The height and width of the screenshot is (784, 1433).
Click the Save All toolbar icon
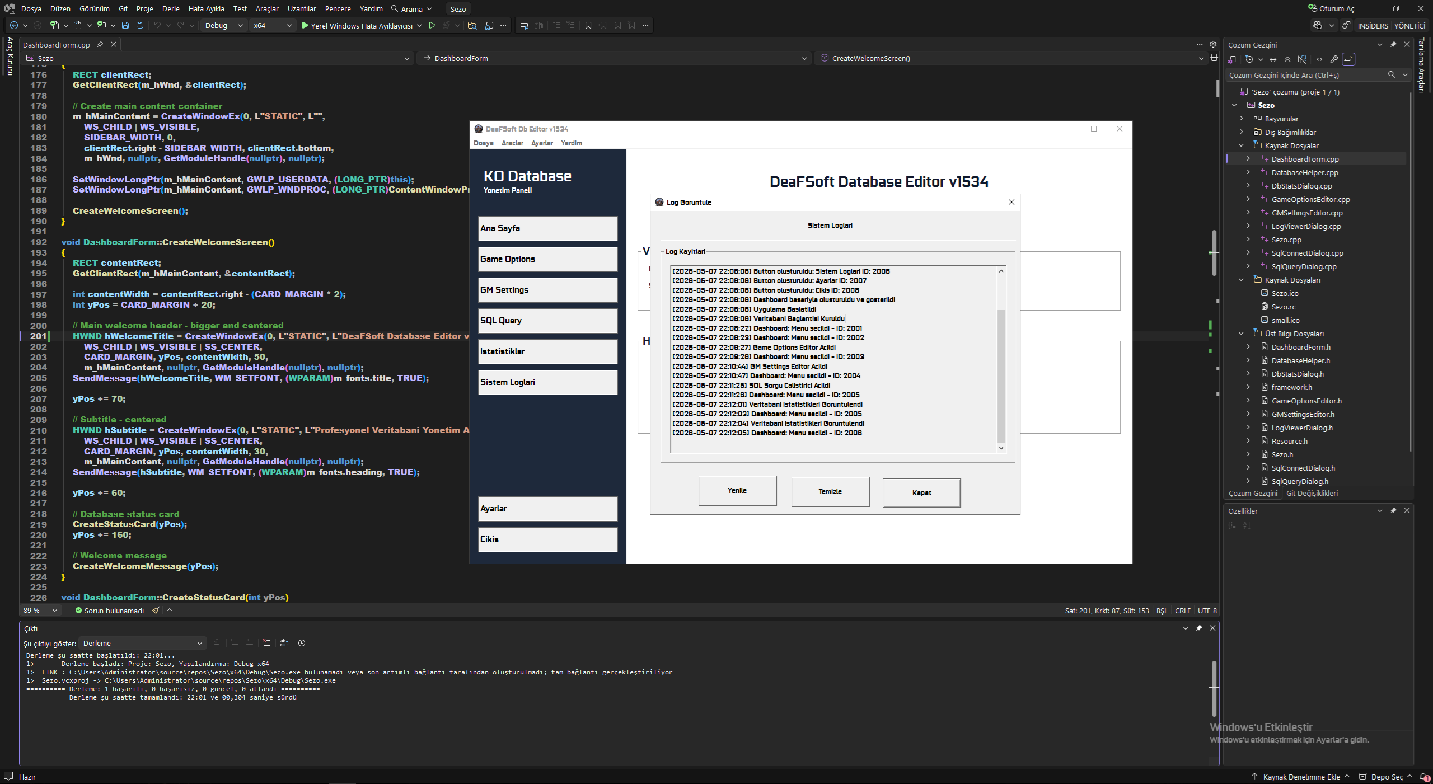[x=140, y=25]
